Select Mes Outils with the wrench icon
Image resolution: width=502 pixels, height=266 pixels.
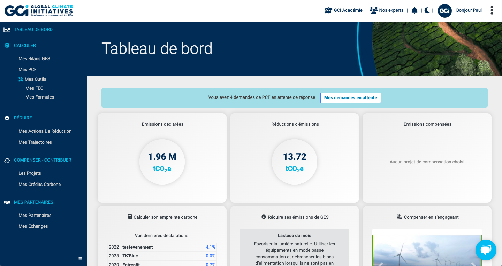pos(36,79)
